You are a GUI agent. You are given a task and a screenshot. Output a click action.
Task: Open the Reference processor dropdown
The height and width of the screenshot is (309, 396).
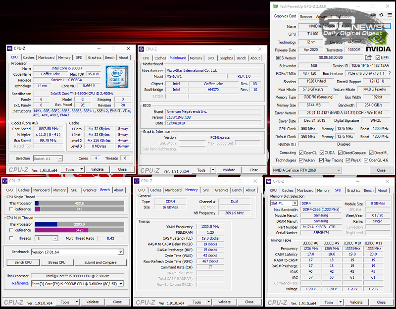121,283
